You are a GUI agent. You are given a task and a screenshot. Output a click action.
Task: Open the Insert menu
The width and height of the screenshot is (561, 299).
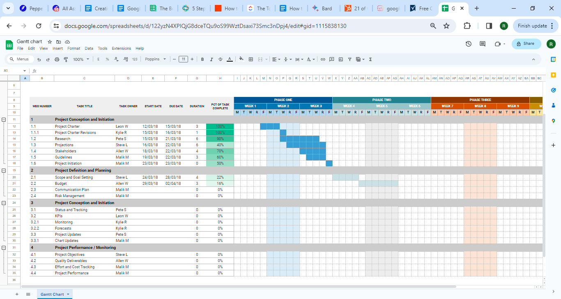(x=57, y=48)
